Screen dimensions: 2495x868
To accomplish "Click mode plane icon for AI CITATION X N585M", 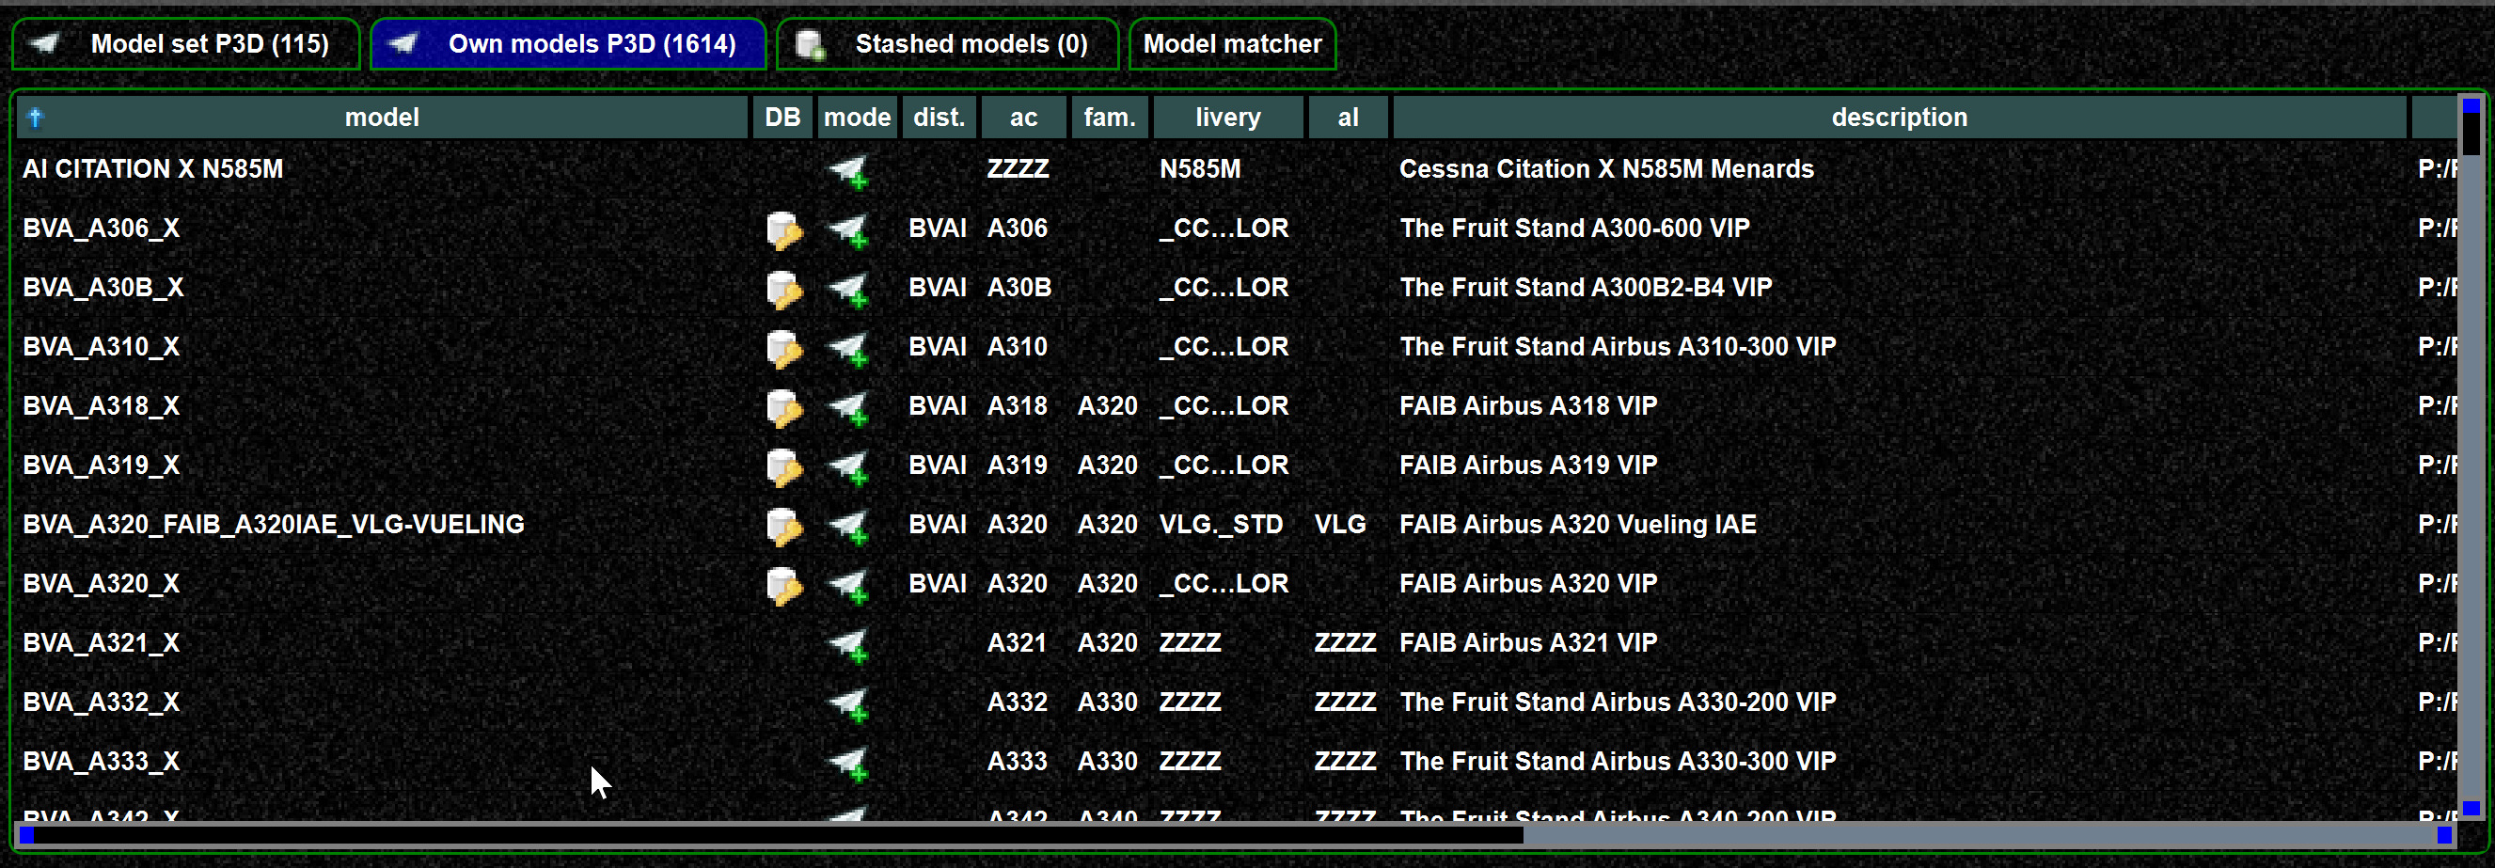I will [x=847, y=170].
